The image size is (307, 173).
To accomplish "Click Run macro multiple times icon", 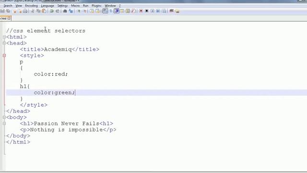I will pos(158,11).
